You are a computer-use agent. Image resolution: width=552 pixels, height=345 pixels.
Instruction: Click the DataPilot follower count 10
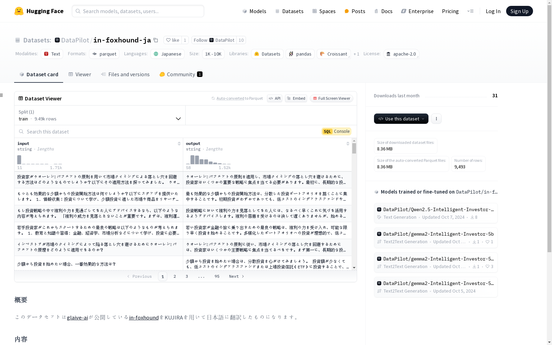pyautogui.click(x=241, y=40)
